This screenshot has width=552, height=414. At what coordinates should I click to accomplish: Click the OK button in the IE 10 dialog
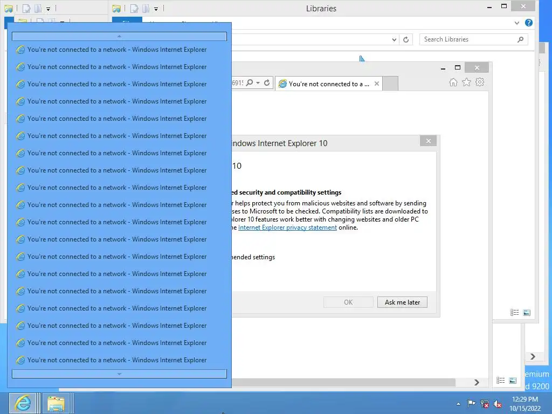(348, 302)
